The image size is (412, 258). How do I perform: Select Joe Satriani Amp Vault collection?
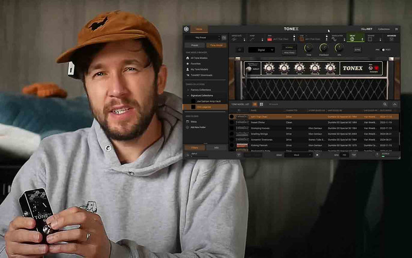[209, 101]
